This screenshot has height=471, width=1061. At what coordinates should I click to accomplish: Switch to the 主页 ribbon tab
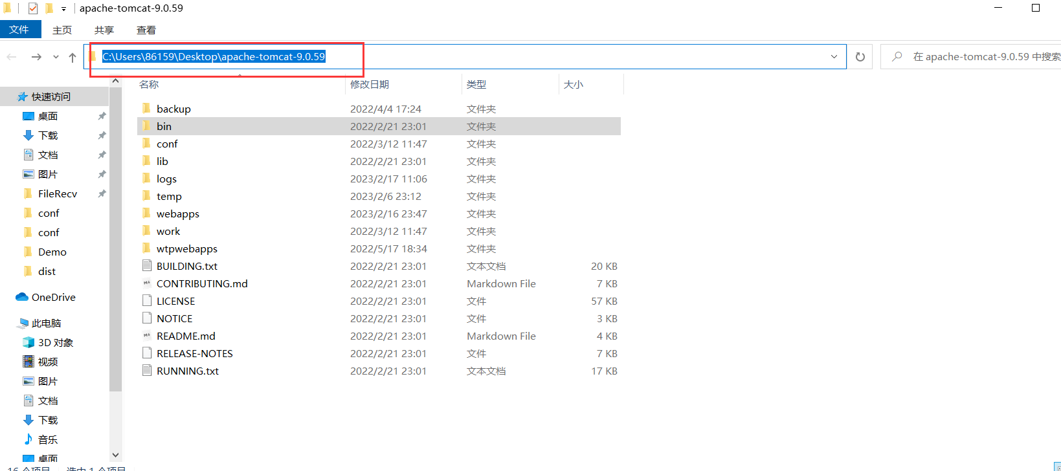click(x=62, y=30)
